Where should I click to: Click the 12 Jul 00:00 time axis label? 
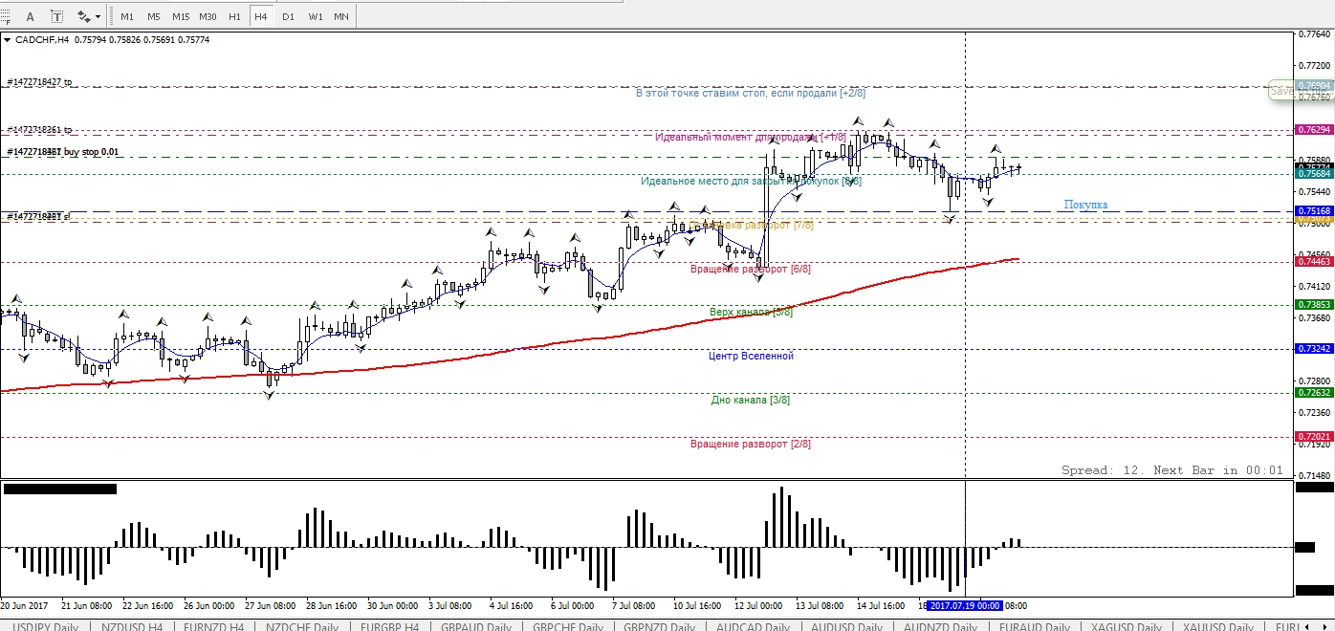(x=758, y=605)
